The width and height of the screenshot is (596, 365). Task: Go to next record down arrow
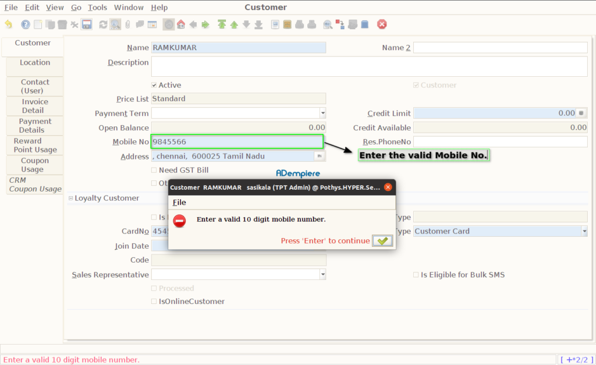point(246,24)
